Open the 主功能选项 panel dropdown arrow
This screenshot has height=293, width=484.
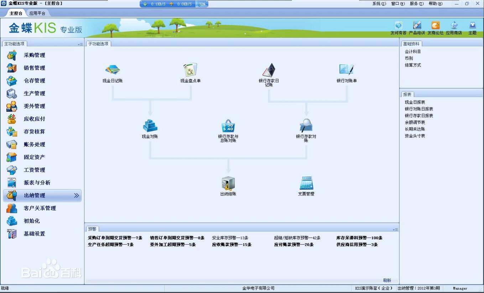coord(80,44)
